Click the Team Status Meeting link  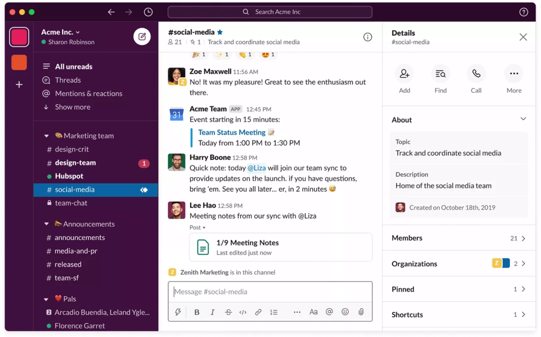pyautogui.click(x=232, y=132)
